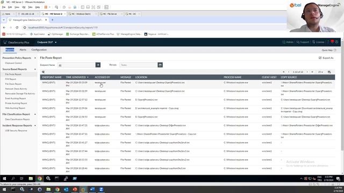
Task: Click the Copy Source column header
Action: coord(289,77)
